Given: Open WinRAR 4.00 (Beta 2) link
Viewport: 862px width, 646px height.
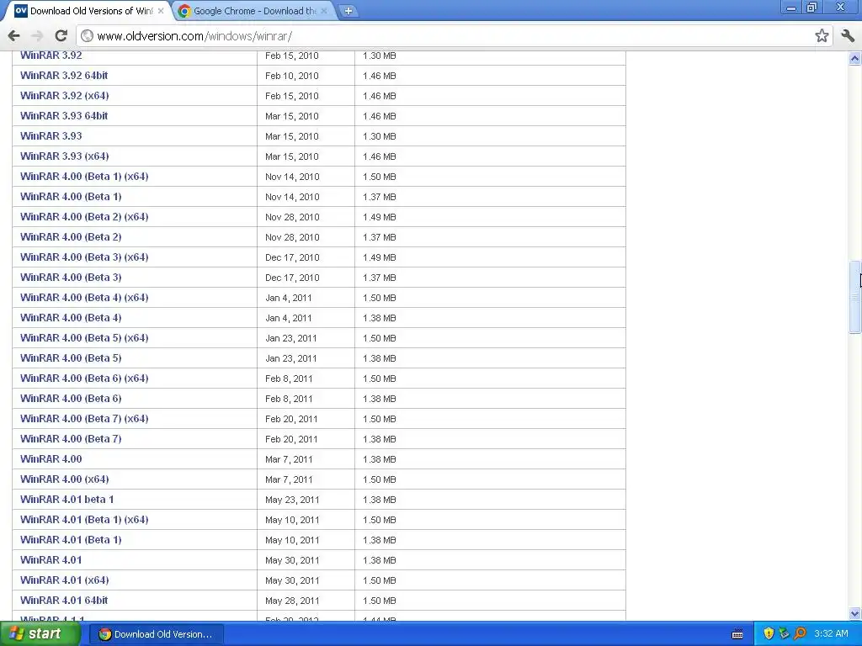Looking at the screenshot, I should (x=71, y=236).
